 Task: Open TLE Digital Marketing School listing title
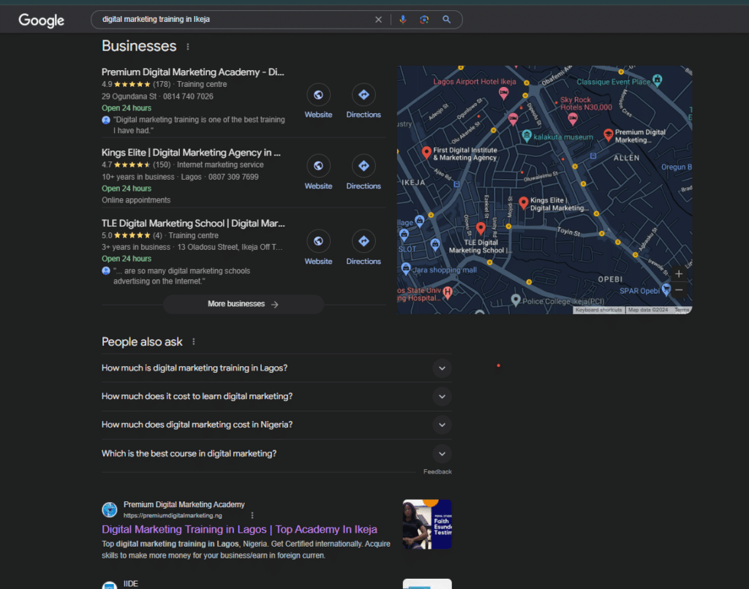click(x=193, y=224)
